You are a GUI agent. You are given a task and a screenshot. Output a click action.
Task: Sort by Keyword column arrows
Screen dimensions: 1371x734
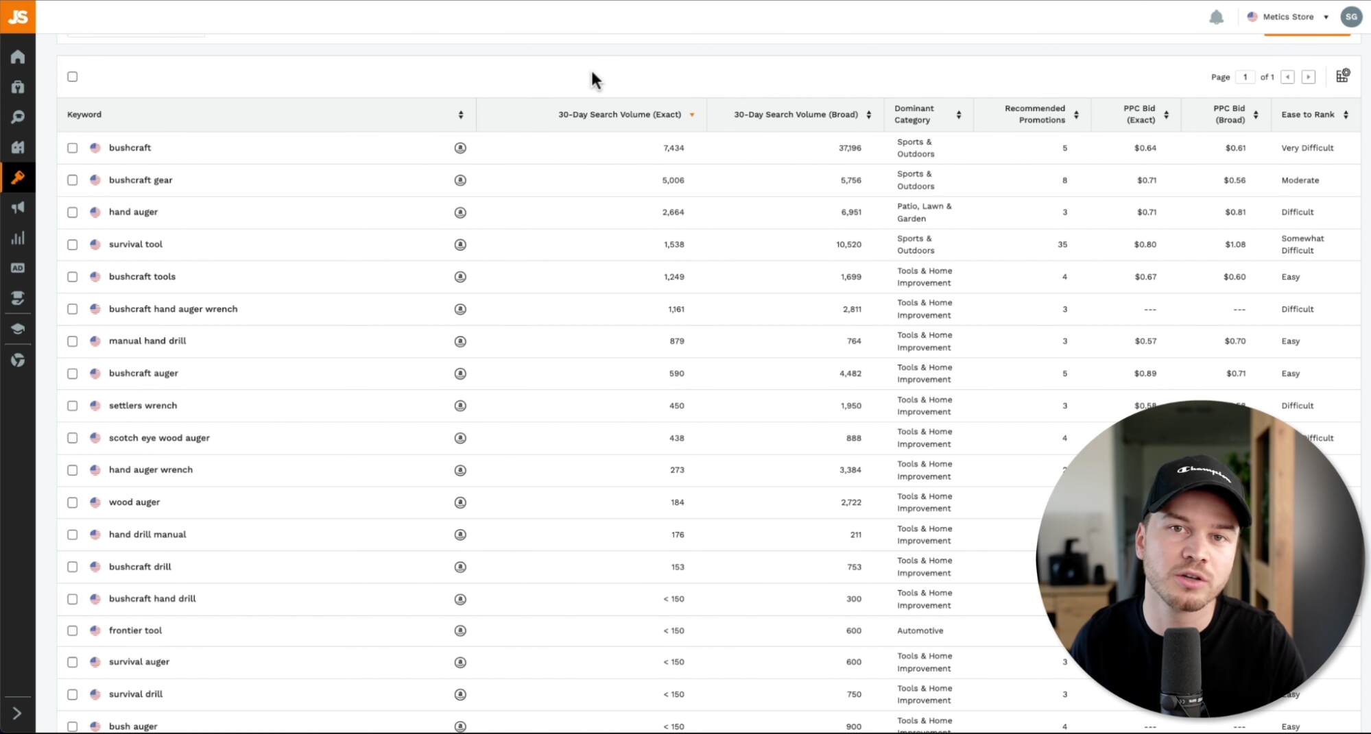point(461,115)
